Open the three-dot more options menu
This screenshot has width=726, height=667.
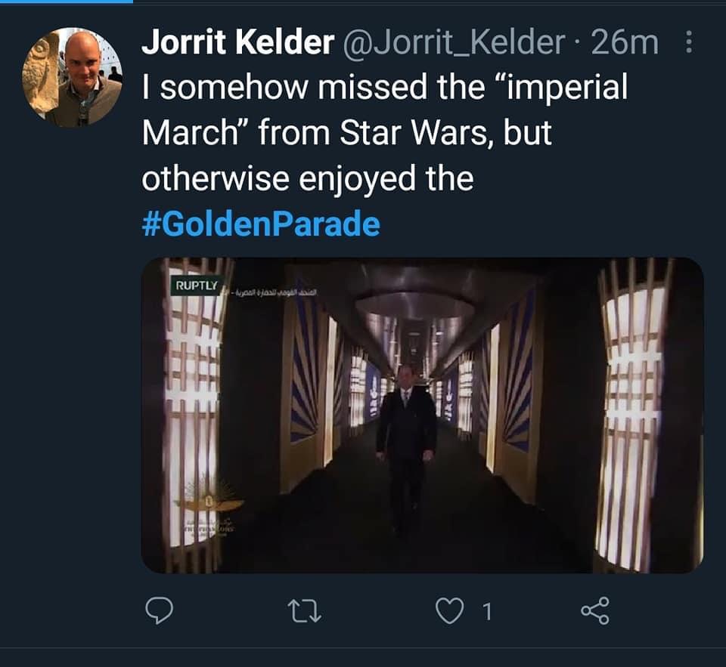pos(688,42)
